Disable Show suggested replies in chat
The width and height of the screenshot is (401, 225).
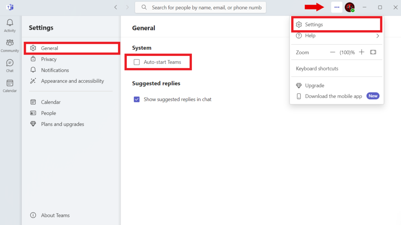point(137,99)
